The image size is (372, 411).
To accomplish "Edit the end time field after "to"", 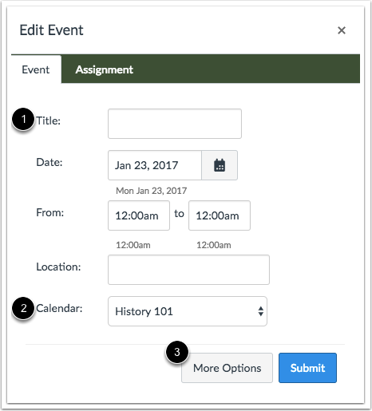I will click(220, 215).
